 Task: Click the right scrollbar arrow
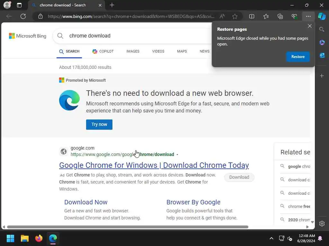tap(307, 227)
